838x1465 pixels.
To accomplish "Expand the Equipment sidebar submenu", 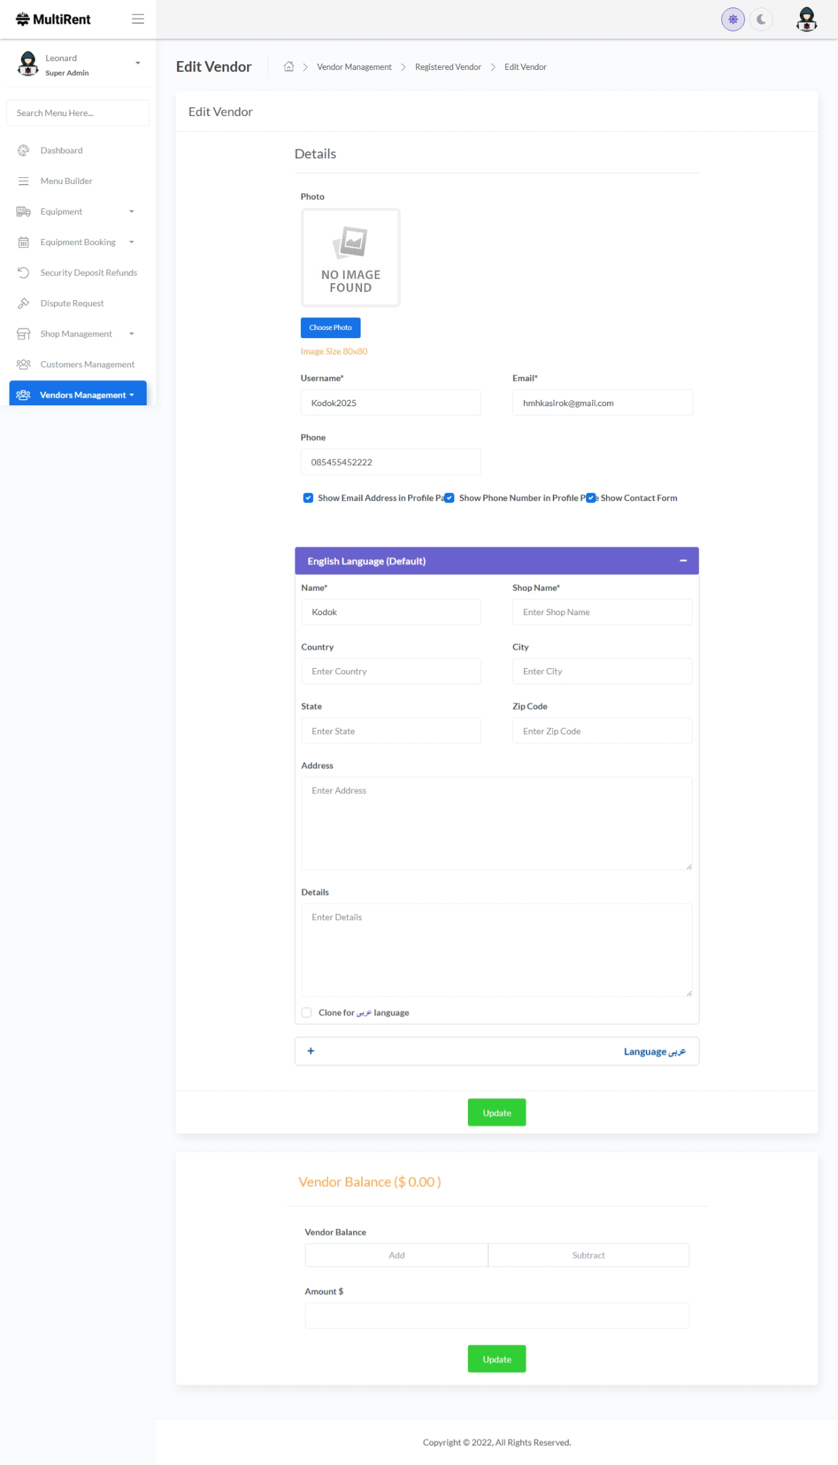I will click(131, 212).
